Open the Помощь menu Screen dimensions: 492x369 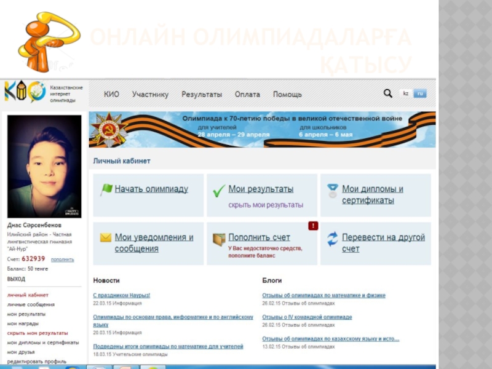click(287, 95)
